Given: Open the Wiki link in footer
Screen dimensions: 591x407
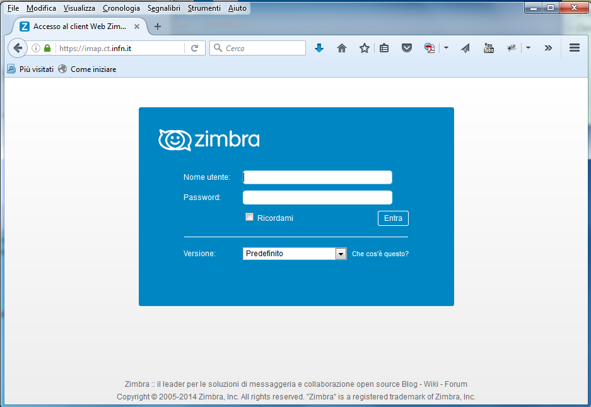Looking at the screenshot, I should tap(431, 384).
